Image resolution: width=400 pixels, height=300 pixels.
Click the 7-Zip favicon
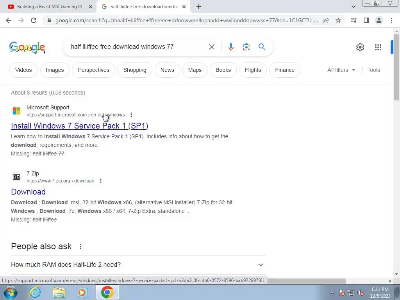(x=16, y=177)
